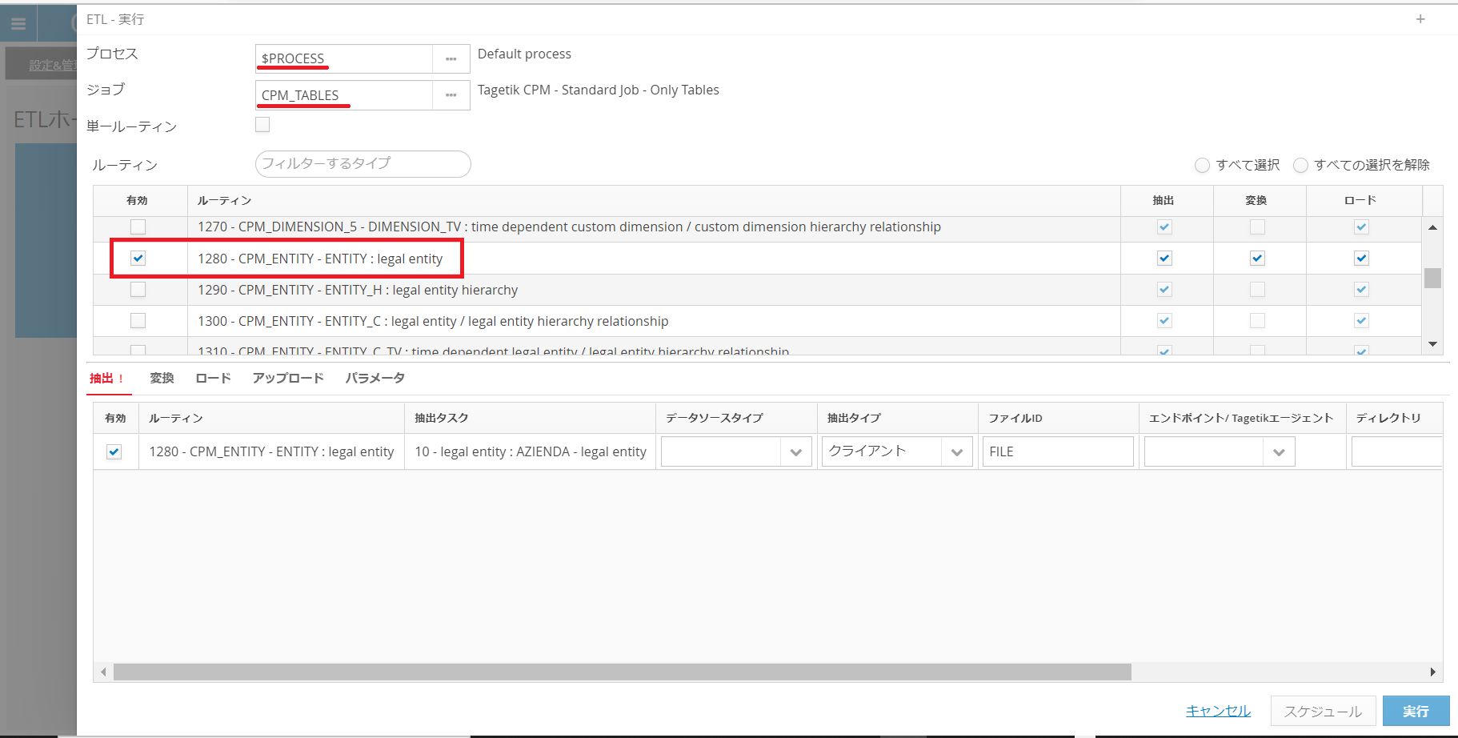Uncheck routine 1280 CPM_ENTITY enabled checkbox
The image size is (1458, 738).
click(138, 259)
